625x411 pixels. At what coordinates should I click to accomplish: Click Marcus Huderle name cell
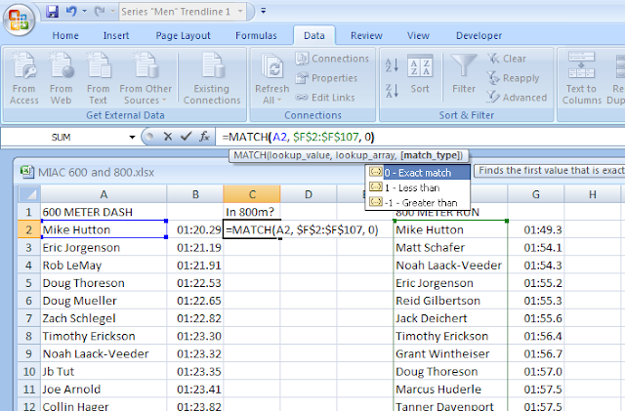[450, 390]
